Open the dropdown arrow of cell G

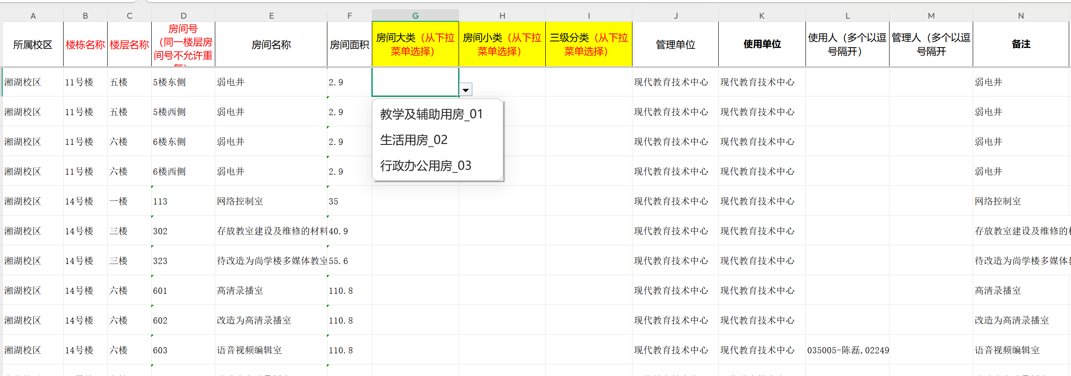pyautogui.click(x=465, y=90)
